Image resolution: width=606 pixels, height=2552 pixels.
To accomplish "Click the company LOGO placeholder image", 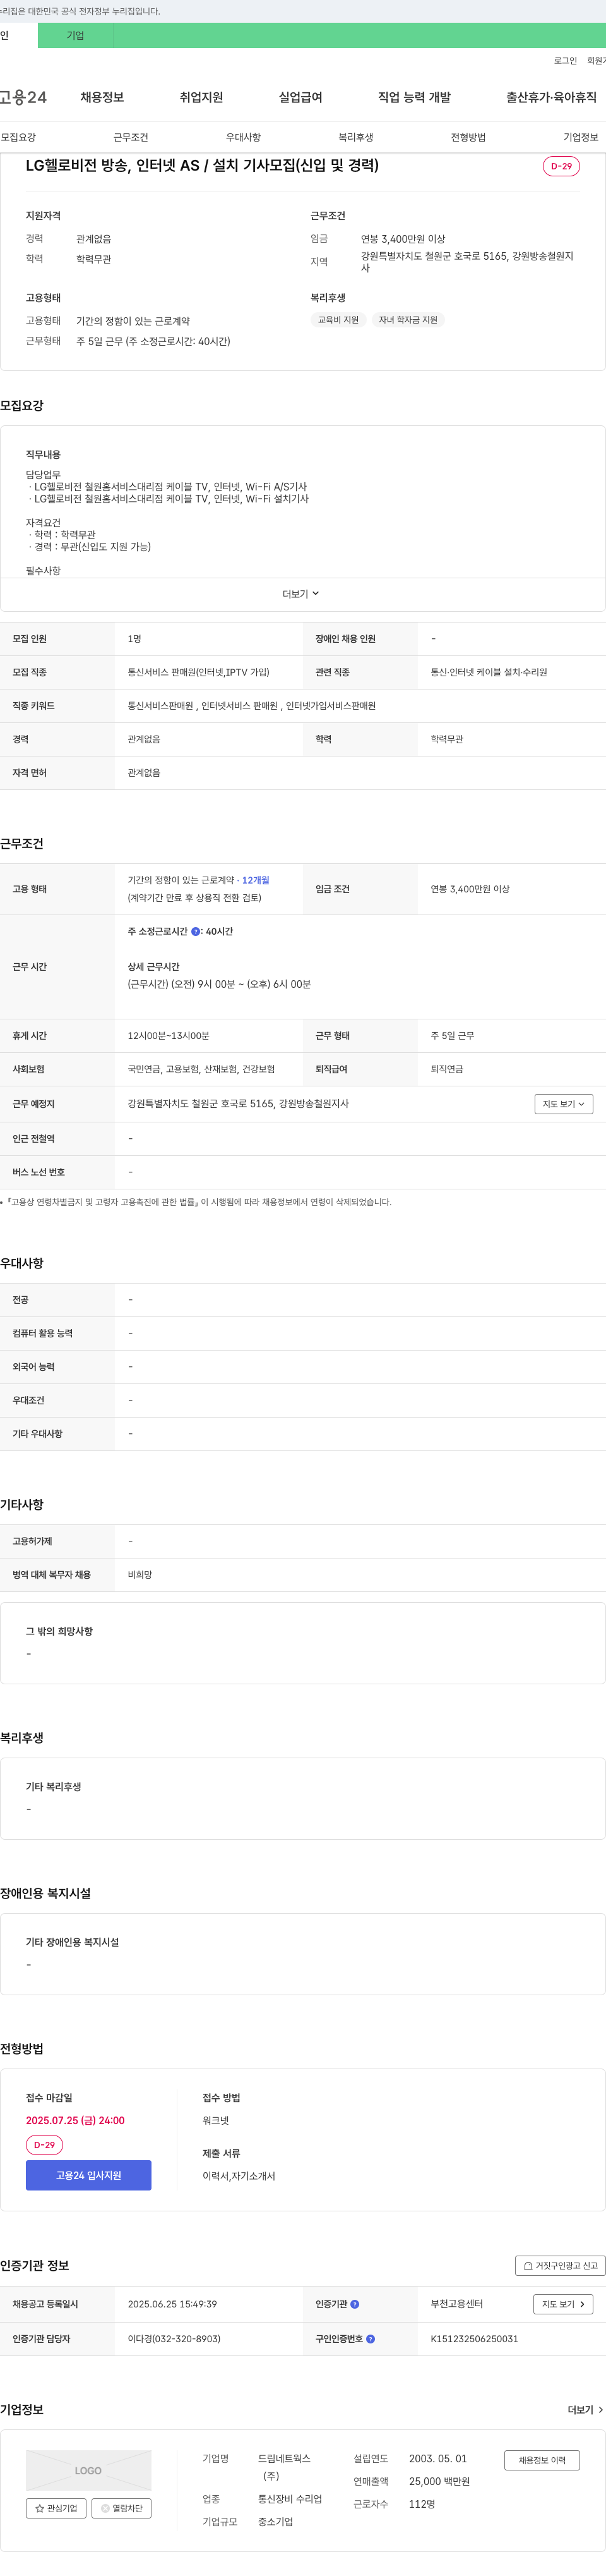I will pyautogui.click(x=88, y=2470).
